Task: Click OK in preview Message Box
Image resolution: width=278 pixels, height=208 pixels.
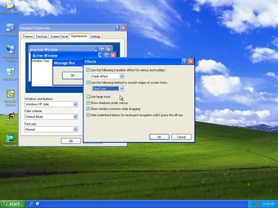Action: coord(72,76)
